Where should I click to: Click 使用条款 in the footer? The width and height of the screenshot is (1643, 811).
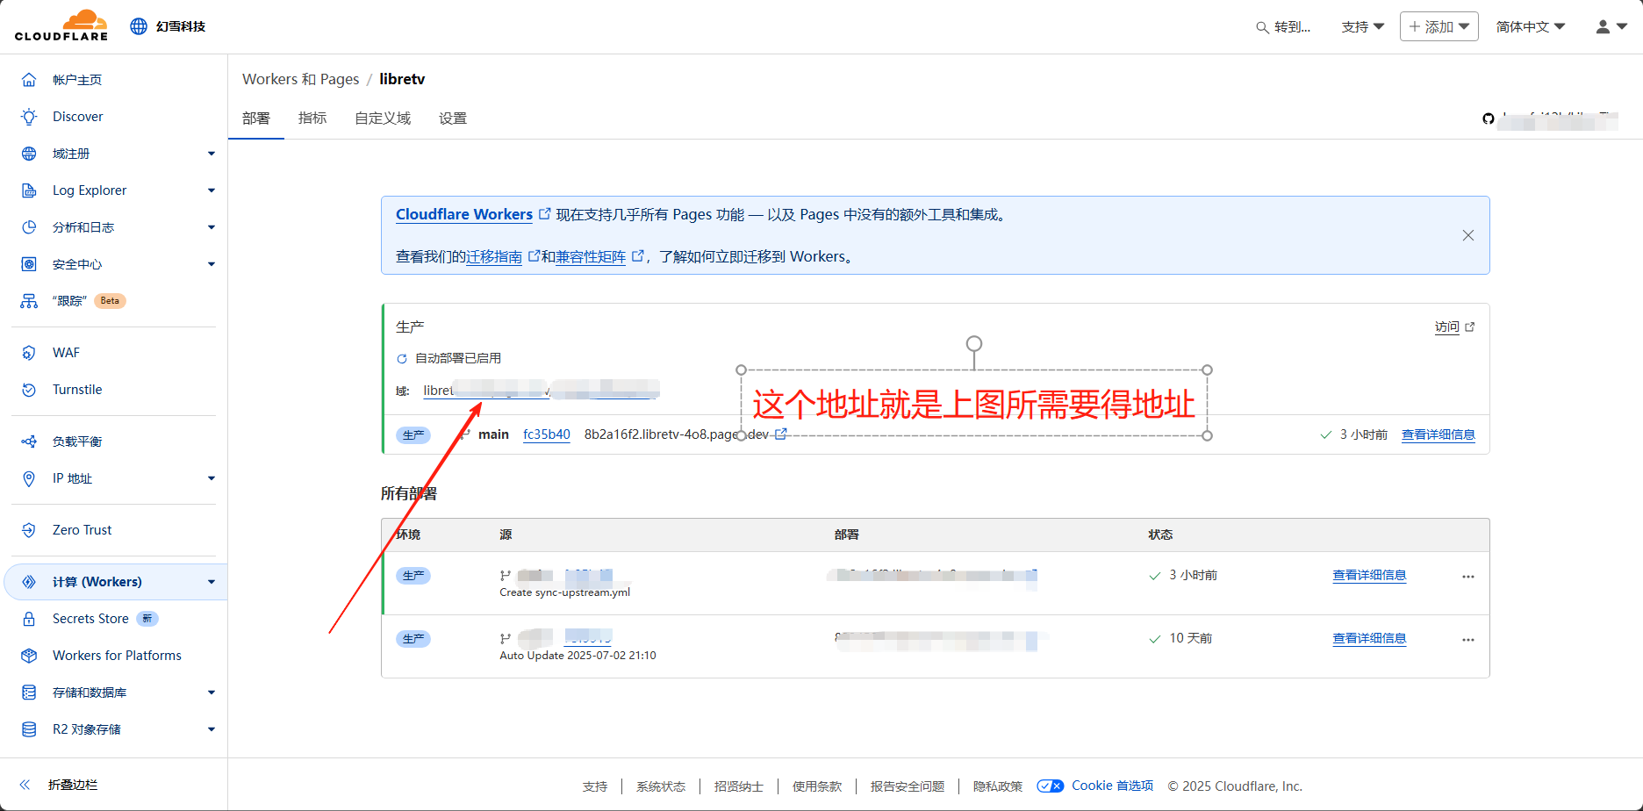click(817, 786)
